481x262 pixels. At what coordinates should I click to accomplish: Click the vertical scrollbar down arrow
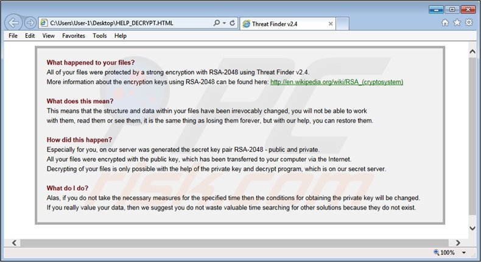coord(472,228)
